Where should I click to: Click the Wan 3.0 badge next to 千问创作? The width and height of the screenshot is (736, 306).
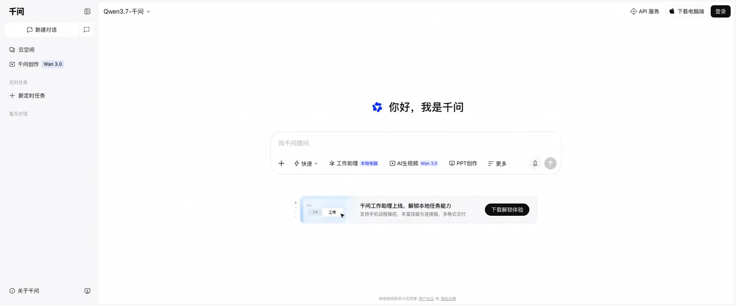tap(53, 64)
